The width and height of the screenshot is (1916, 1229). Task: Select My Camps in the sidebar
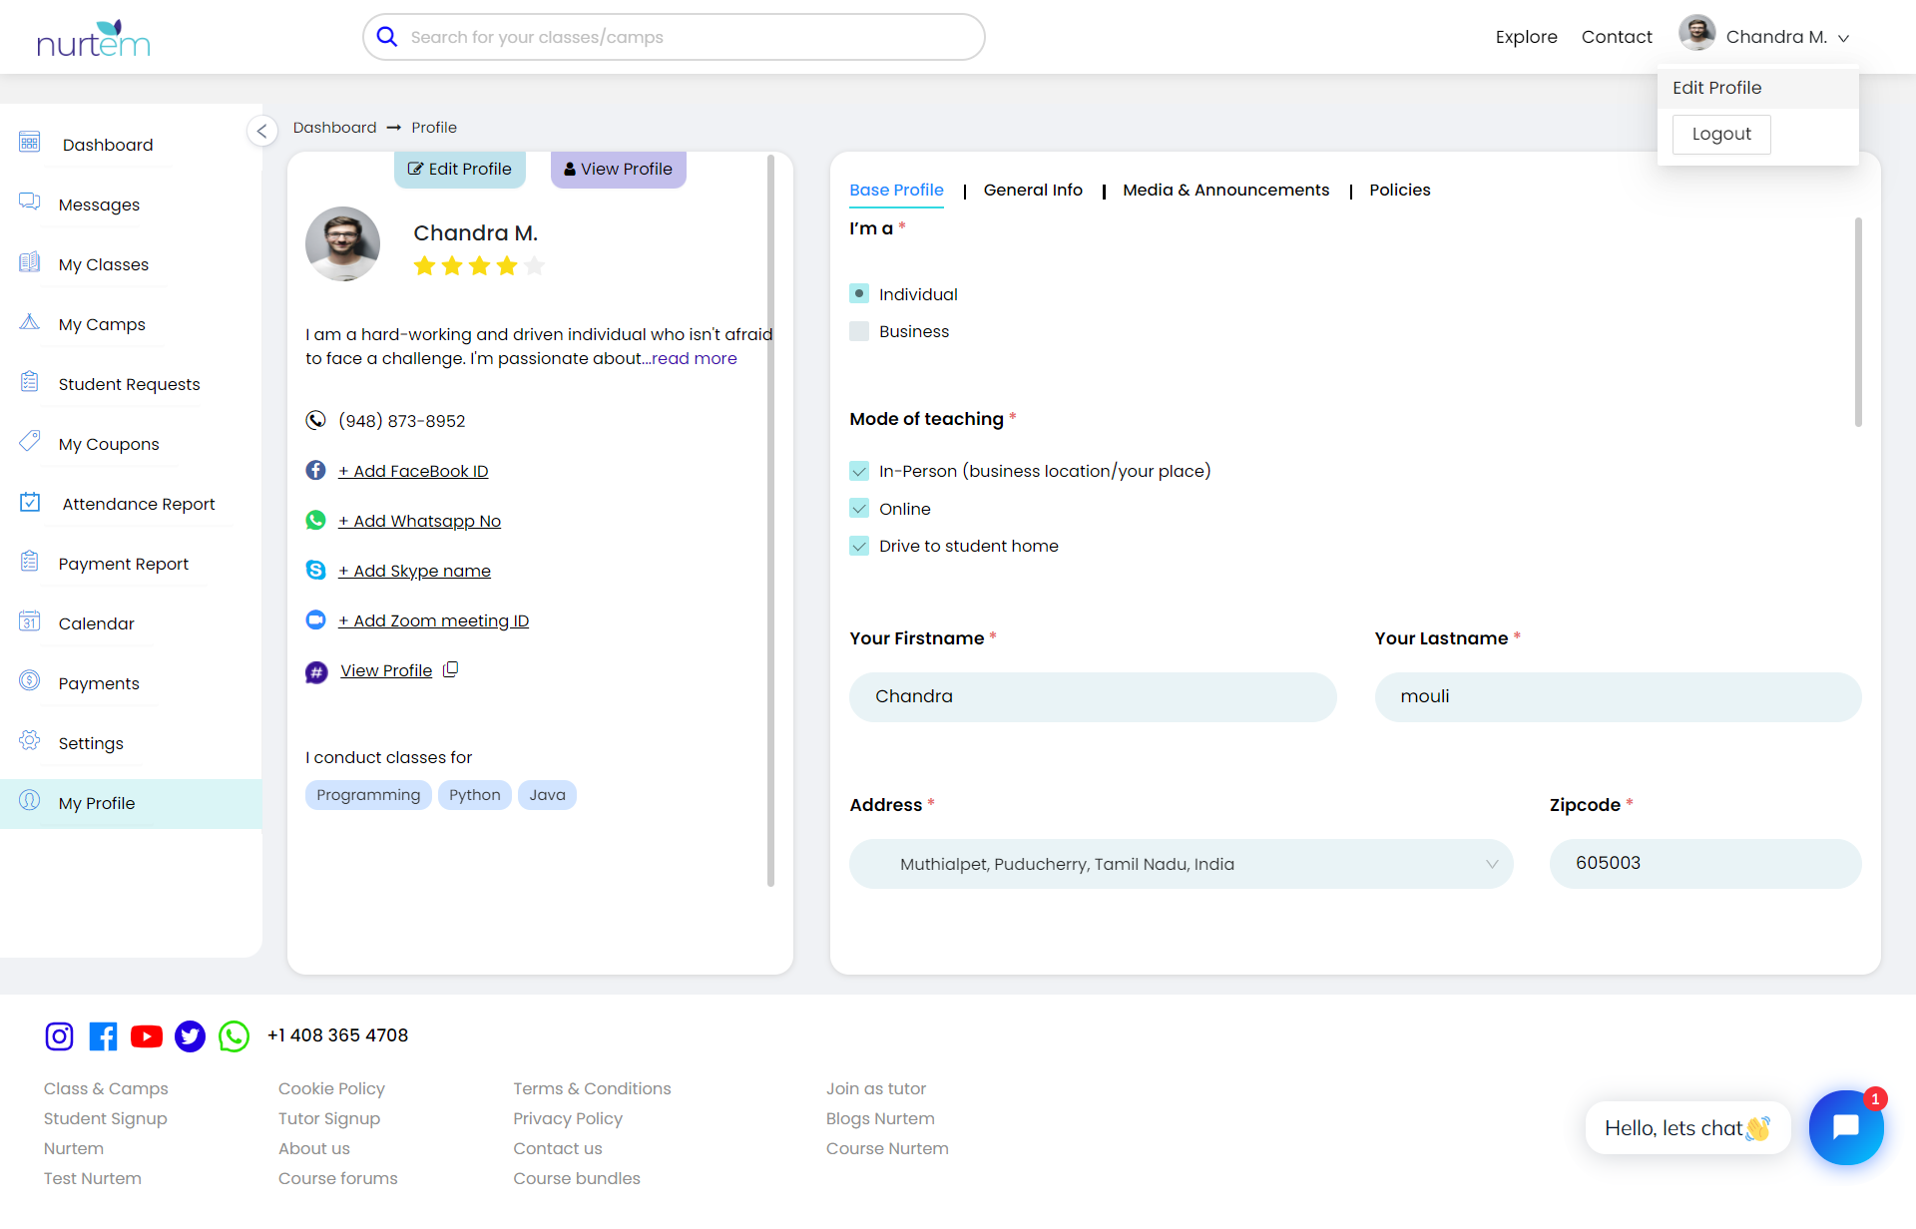[x=102, y=324]
